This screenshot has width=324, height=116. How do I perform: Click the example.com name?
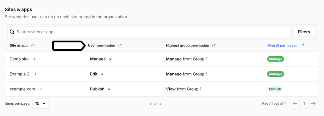(22, 89)
